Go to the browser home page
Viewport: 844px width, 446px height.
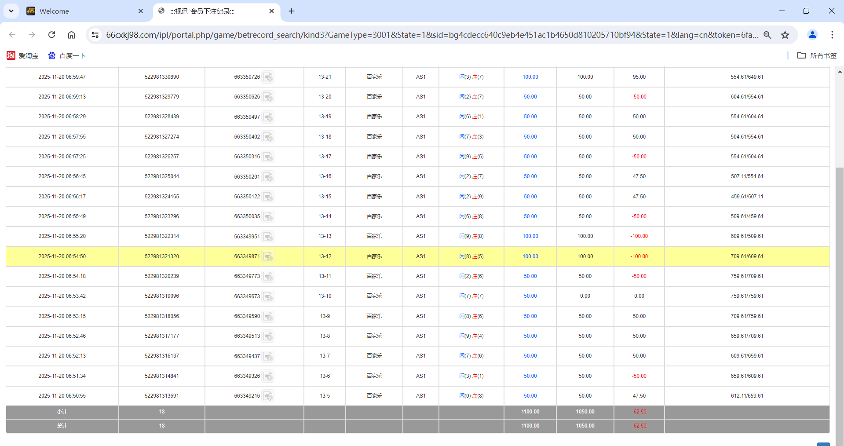click(x=71, y=35)
